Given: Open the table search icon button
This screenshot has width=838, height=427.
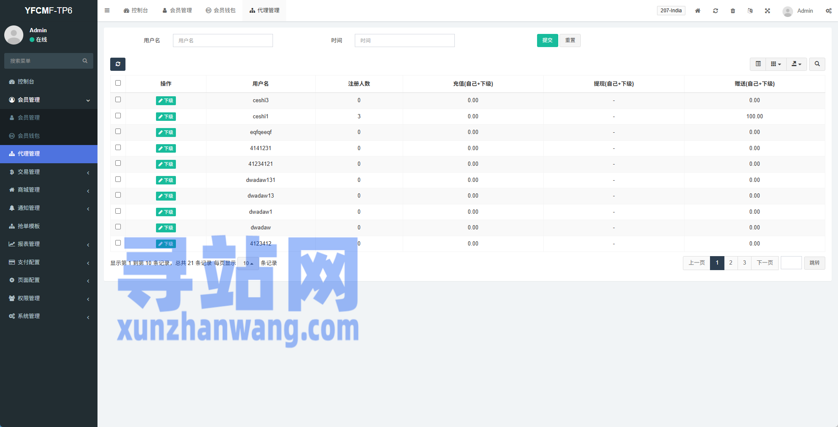Looking at the screenshot, I should [x=817, y=64].
